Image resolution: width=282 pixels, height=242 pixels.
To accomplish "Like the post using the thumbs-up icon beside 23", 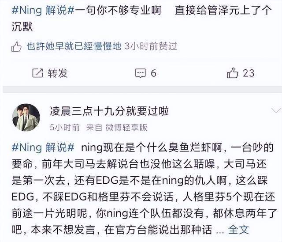I will (232, 73).
